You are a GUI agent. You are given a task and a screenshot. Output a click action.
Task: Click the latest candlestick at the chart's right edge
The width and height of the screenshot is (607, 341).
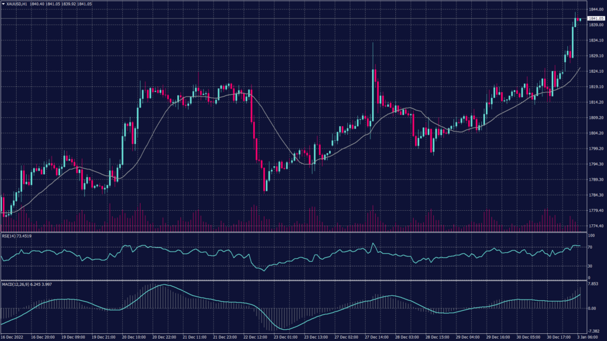pos(579,20)
